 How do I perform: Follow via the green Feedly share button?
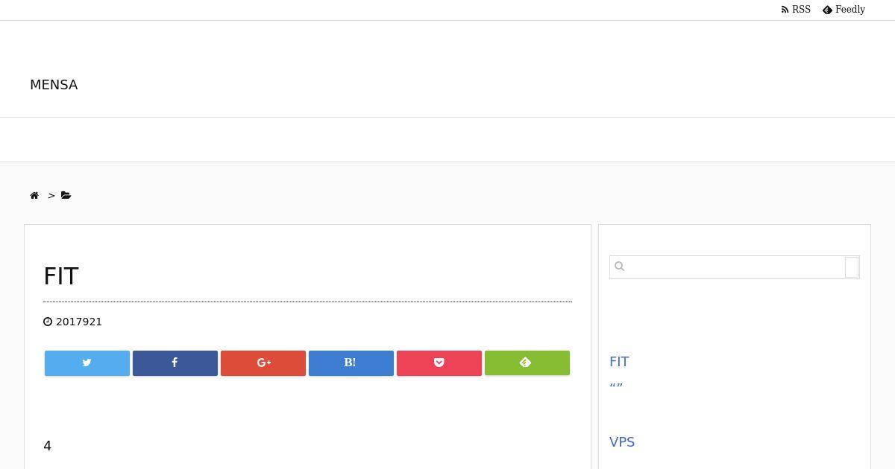(527, 363)
